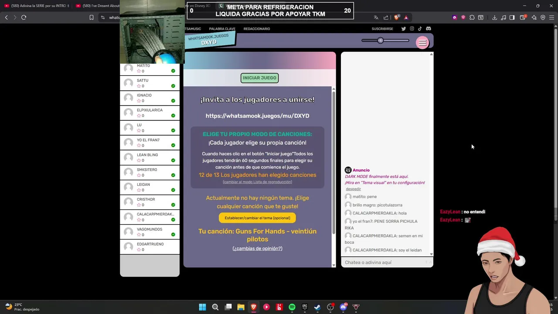Click 'cambiar al modo Lista de reproducción' link
The image size is (558, 314).
(257, 182)
